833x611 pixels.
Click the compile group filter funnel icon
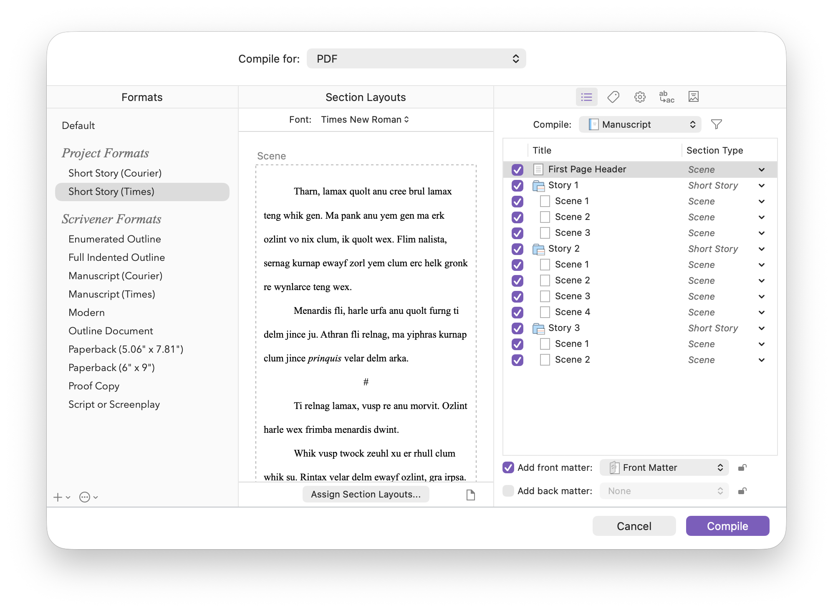pyautogui.click(x=716, y=124)
